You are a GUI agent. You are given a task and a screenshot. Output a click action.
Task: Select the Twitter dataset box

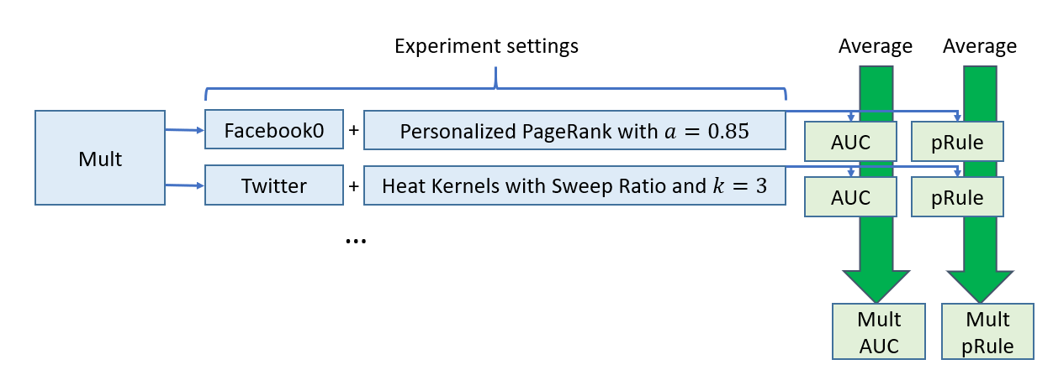tap(274, 185)
